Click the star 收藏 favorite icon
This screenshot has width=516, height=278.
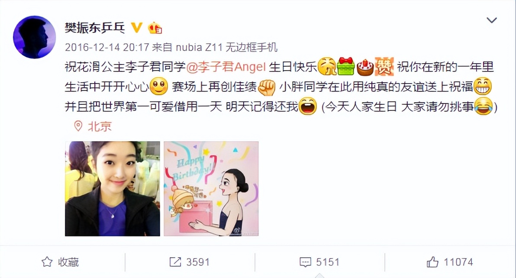click(x=47, y=262)
